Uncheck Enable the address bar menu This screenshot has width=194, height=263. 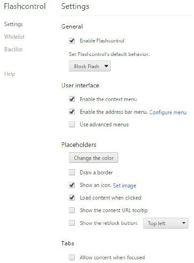pyautogui.click(x=72, y=112)
